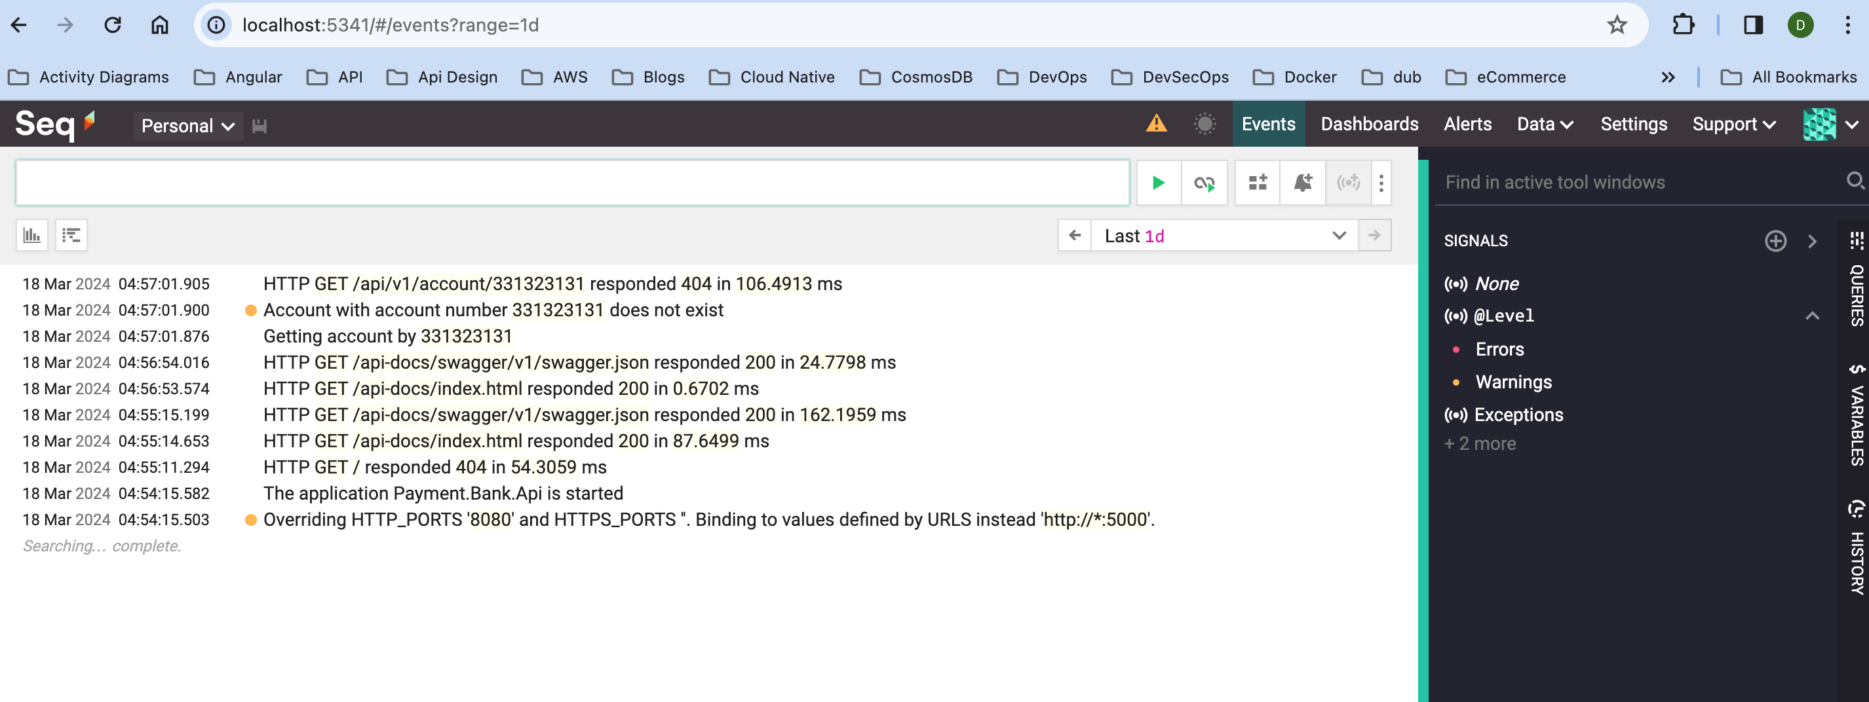Add a new signal with plus icon
Screen dimensions: 1869x702
click(x=1775, y=241)
